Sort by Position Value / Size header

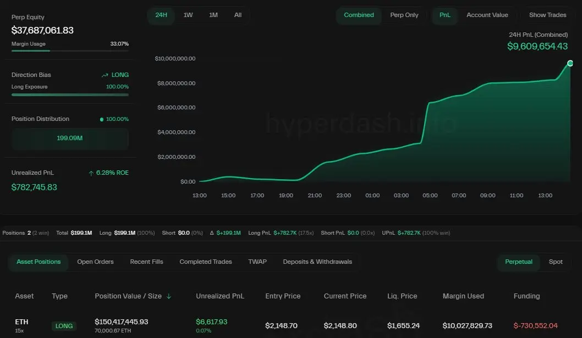[x=128, y=296]
